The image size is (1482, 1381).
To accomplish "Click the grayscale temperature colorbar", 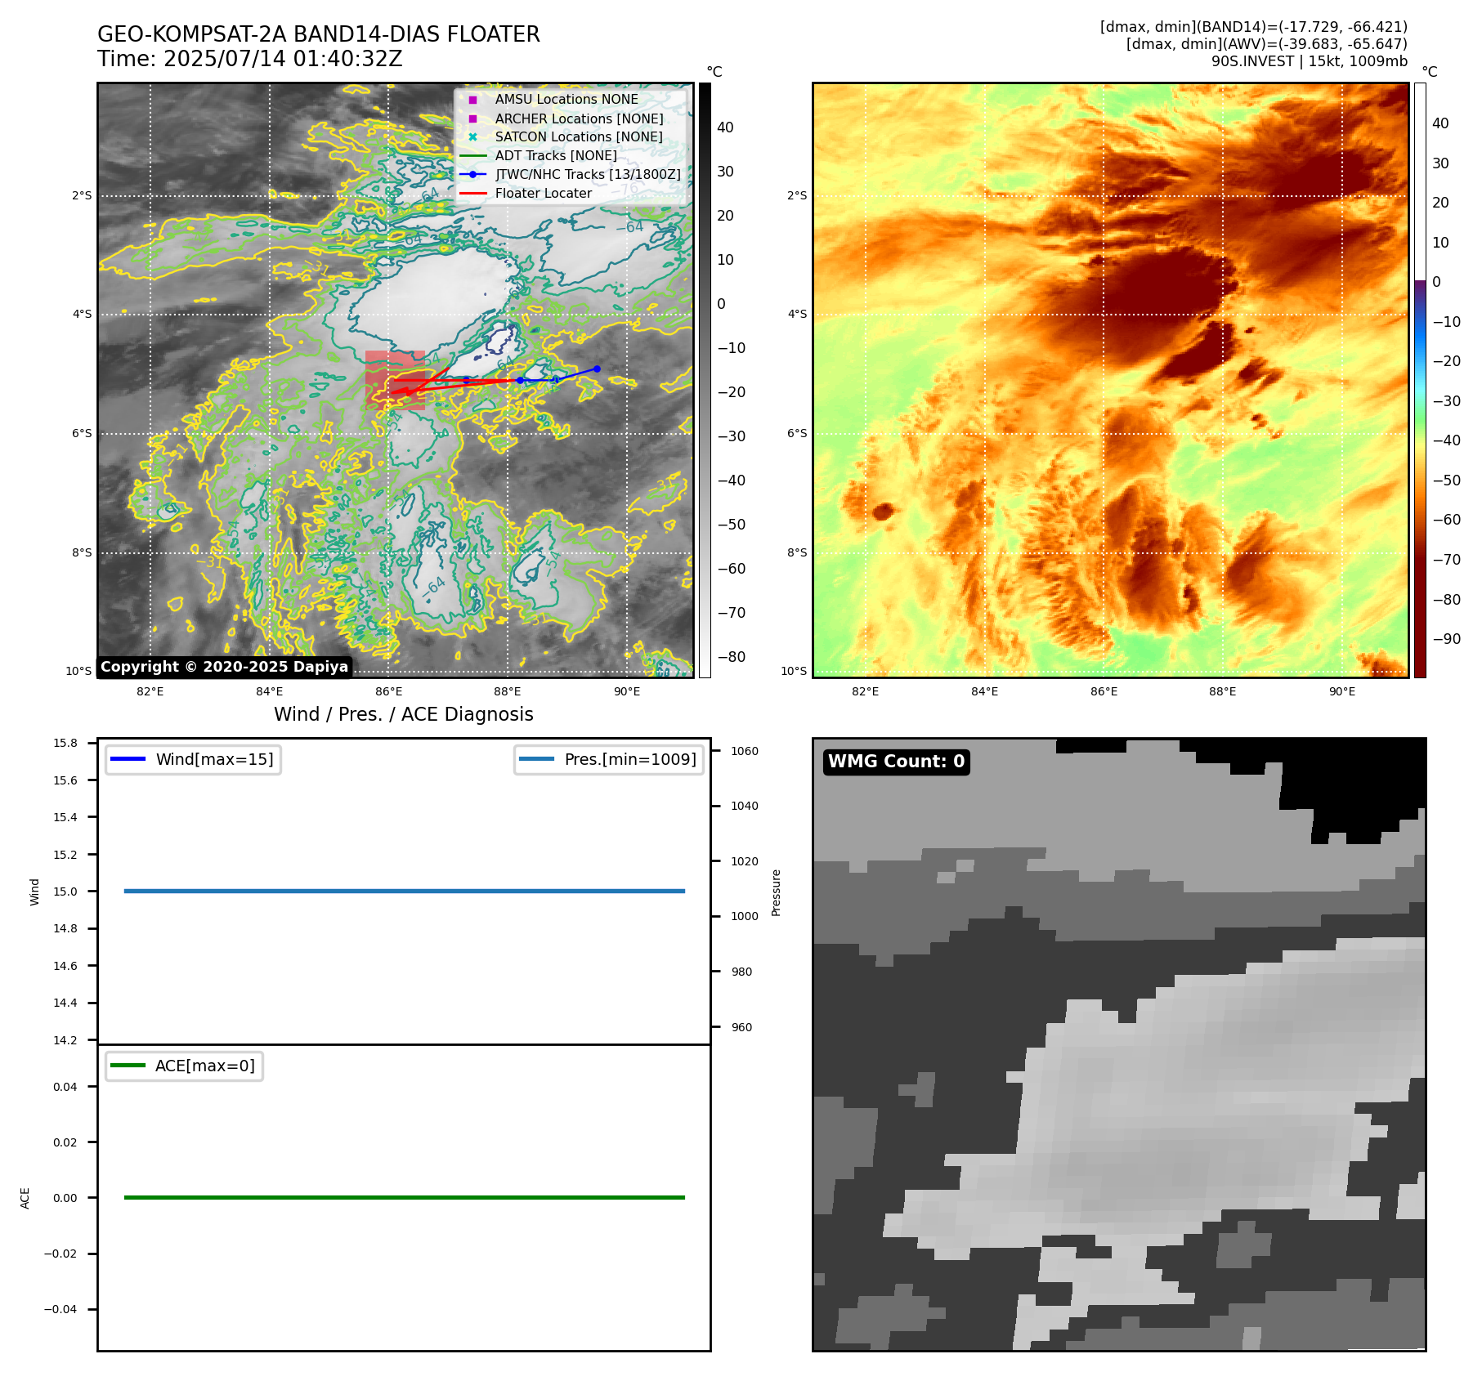I will pyautogui.click(x=705, y=380).
